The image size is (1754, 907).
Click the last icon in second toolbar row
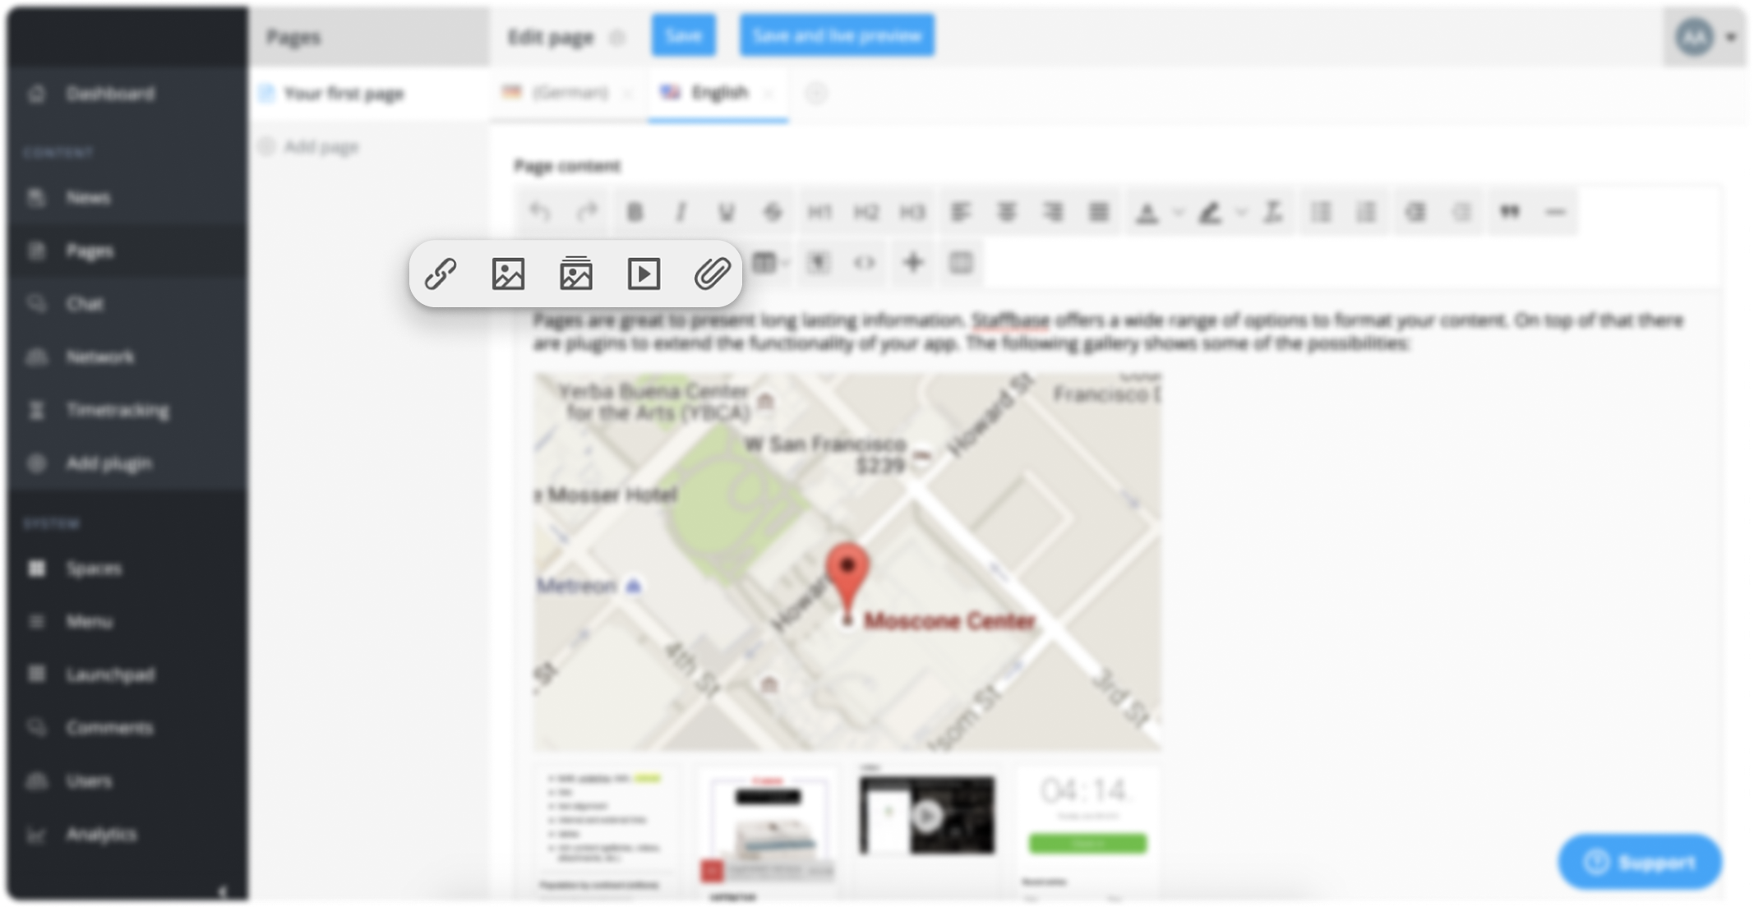(961, 263)
